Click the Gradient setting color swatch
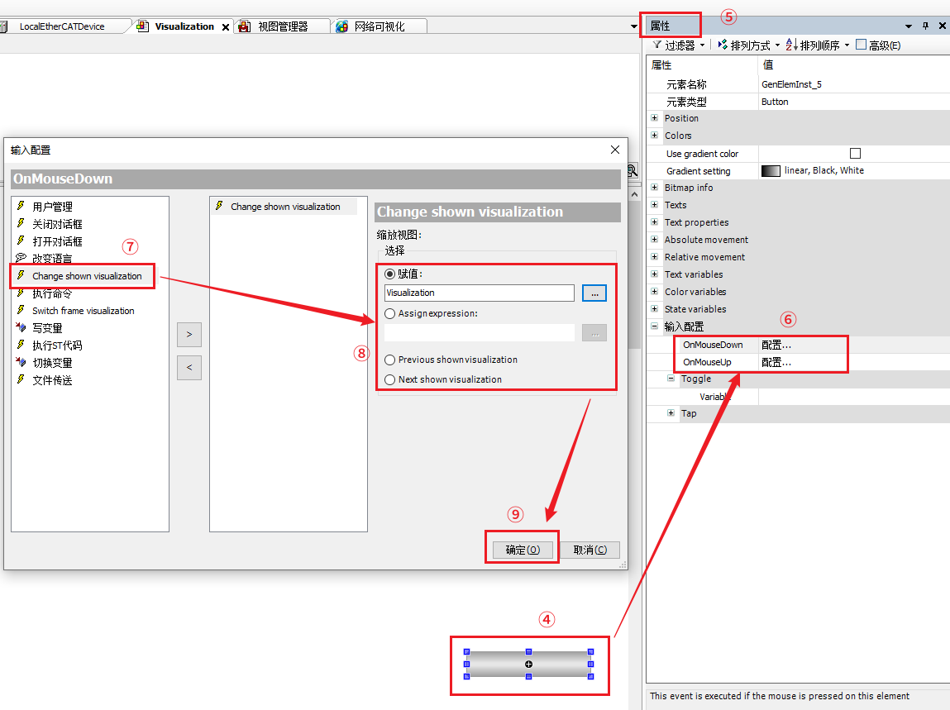The width and height of the screenshot is (950, 710). (x=771, y=171)
